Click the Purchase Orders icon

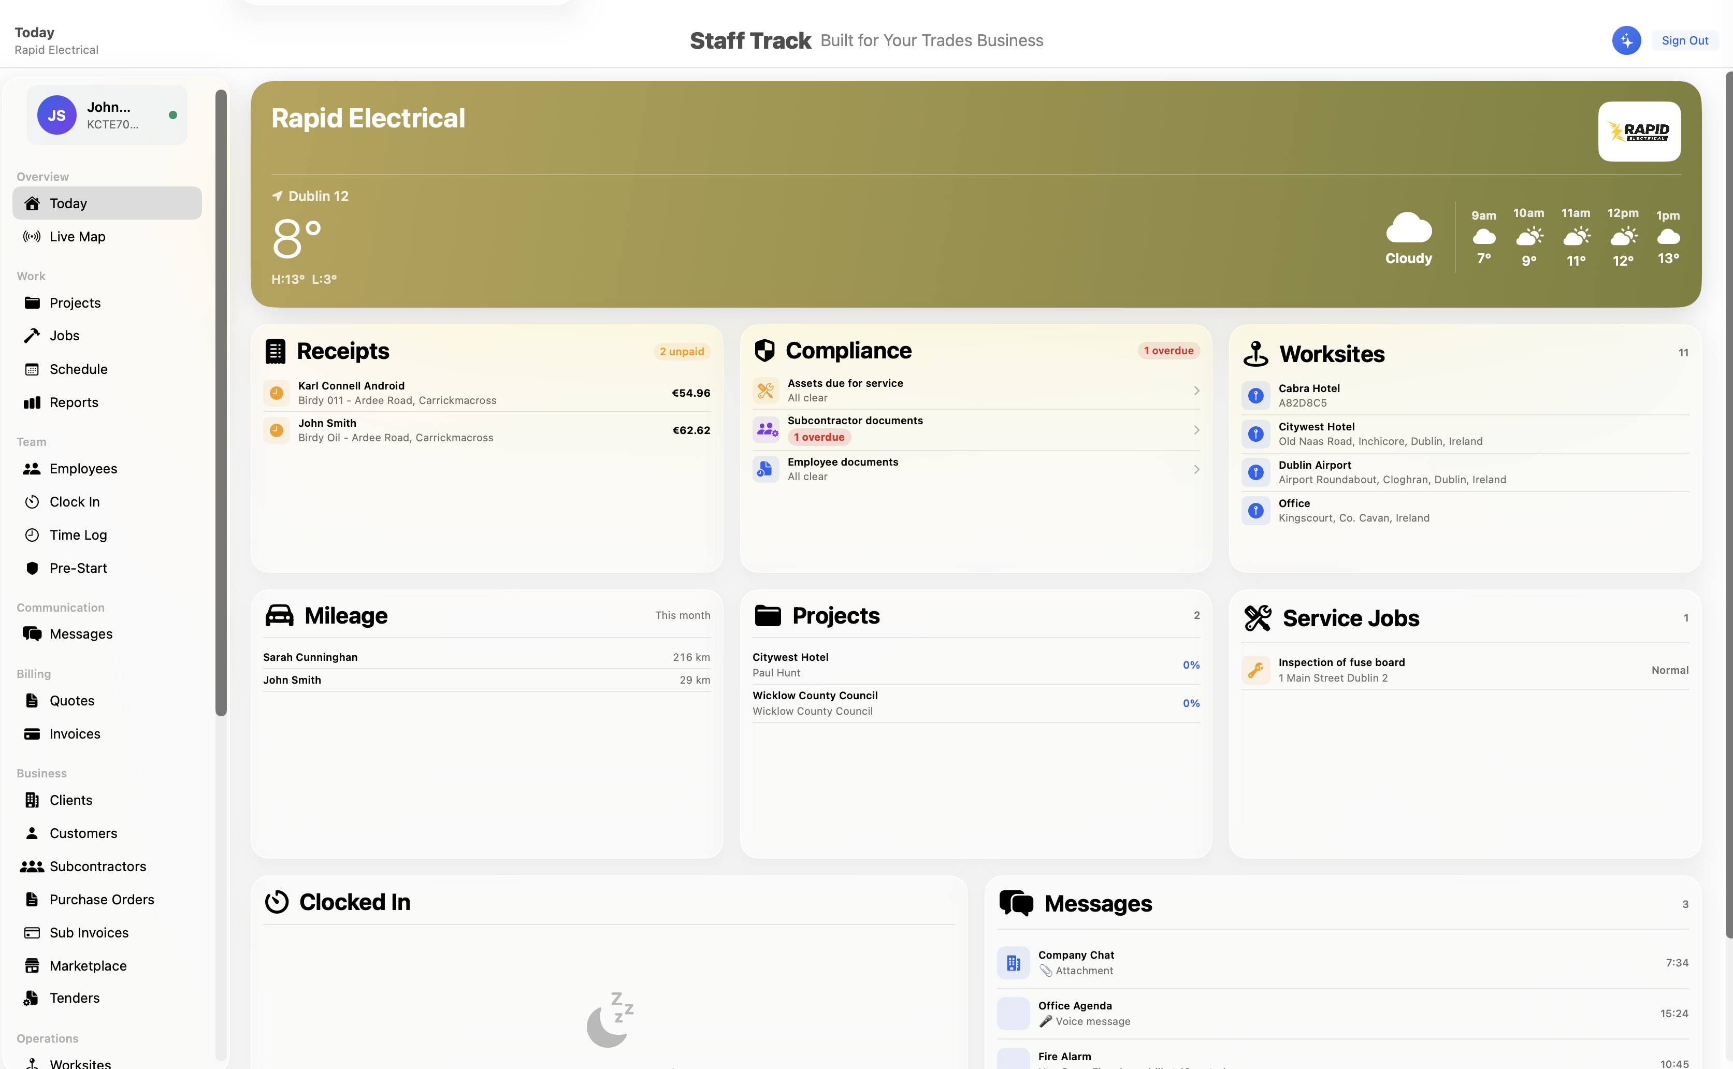click(32, 899)
